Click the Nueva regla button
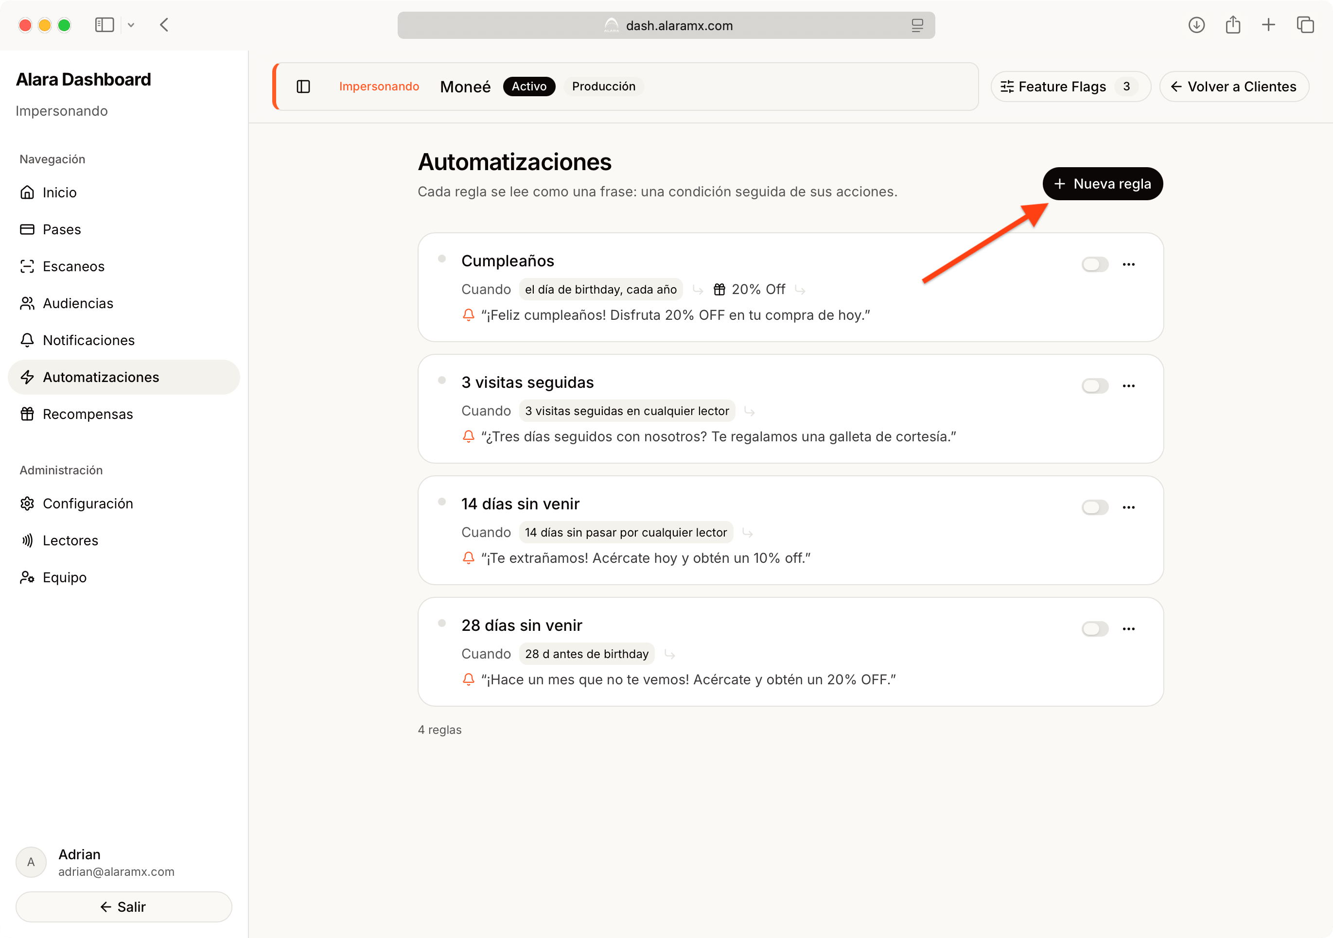The image size is (1333, 938). click(1103, 184)
